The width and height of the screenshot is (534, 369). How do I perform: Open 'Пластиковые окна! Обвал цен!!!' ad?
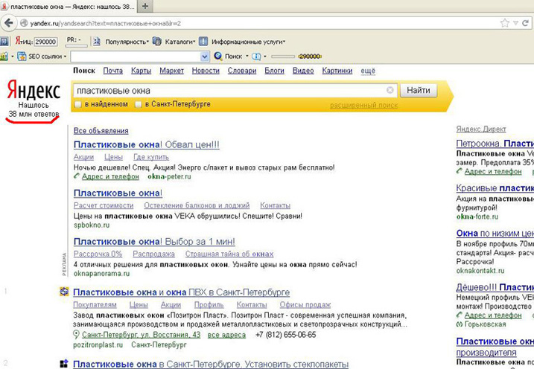tap(147, 144)
